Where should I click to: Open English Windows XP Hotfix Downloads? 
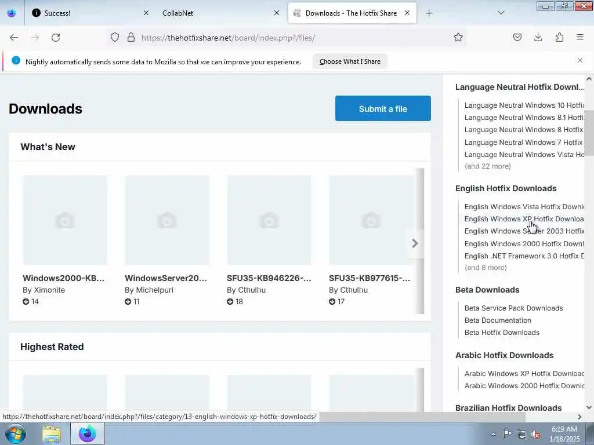[x=524, y=218]
